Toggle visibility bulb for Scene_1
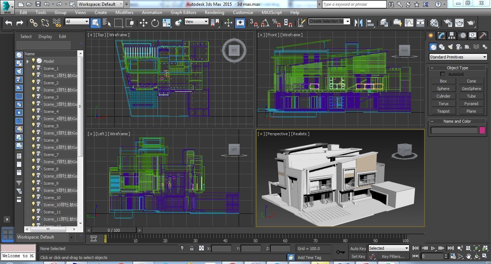Image resolution: width=491 pixels, height=264 pixels. [33, 68]
